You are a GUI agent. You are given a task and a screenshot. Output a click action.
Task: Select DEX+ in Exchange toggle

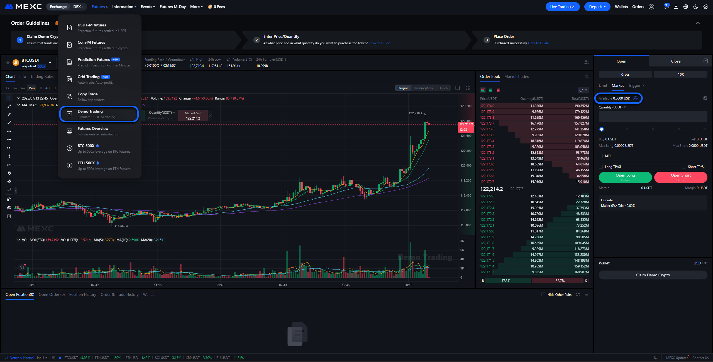point(78,7)
